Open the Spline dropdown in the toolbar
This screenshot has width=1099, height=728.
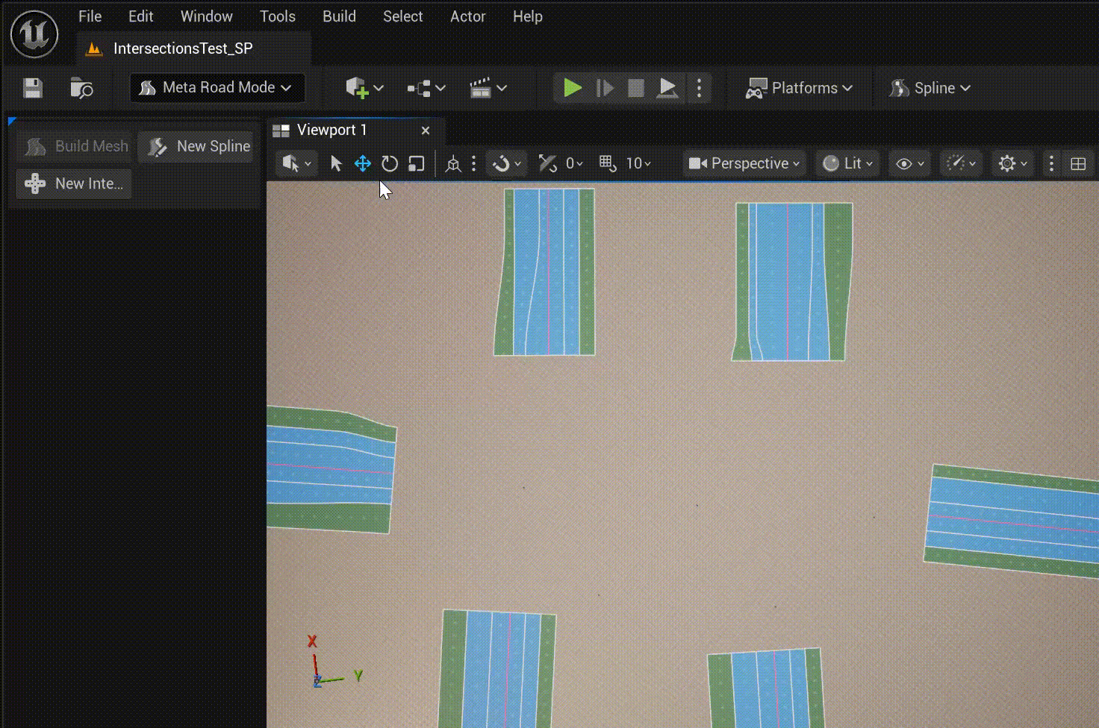930,88
